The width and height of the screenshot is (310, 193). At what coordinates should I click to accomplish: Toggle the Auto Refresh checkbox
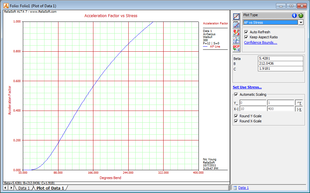pos(246,32)
